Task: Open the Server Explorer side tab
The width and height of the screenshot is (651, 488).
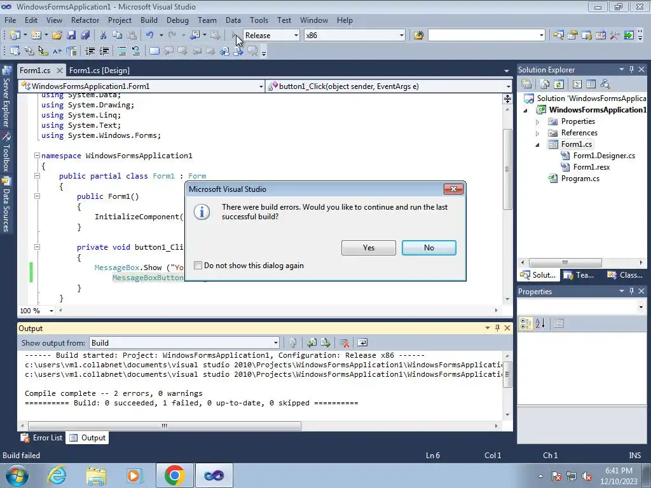Action: coord(6,97)
